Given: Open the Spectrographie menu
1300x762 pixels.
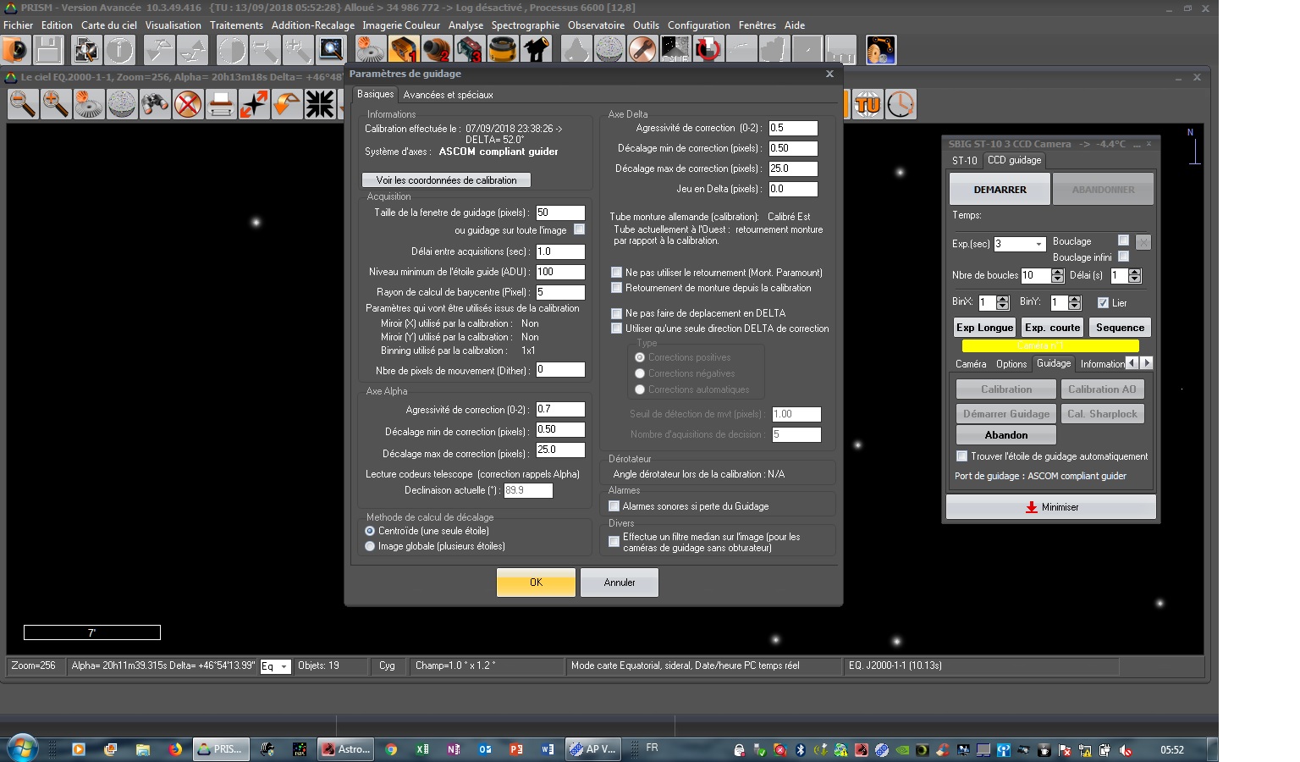Looking at the screenshot, I should (525, 25).
